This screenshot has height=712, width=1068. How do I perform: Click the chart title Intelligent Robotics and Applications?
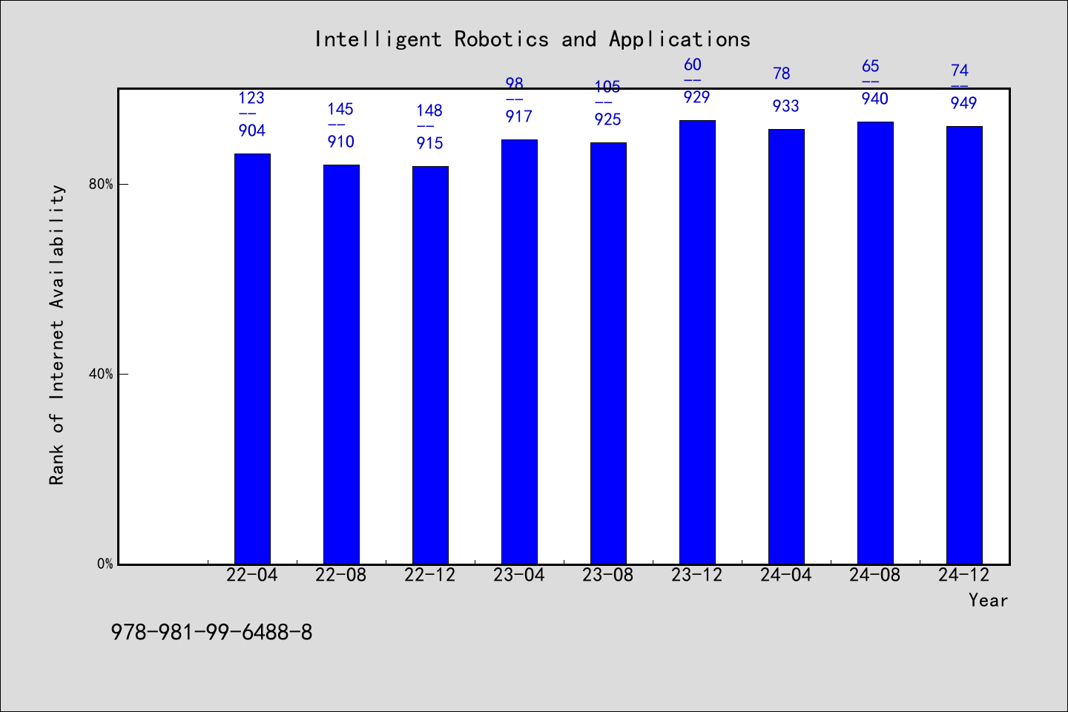pyautogui.click(x=533, y=39)
